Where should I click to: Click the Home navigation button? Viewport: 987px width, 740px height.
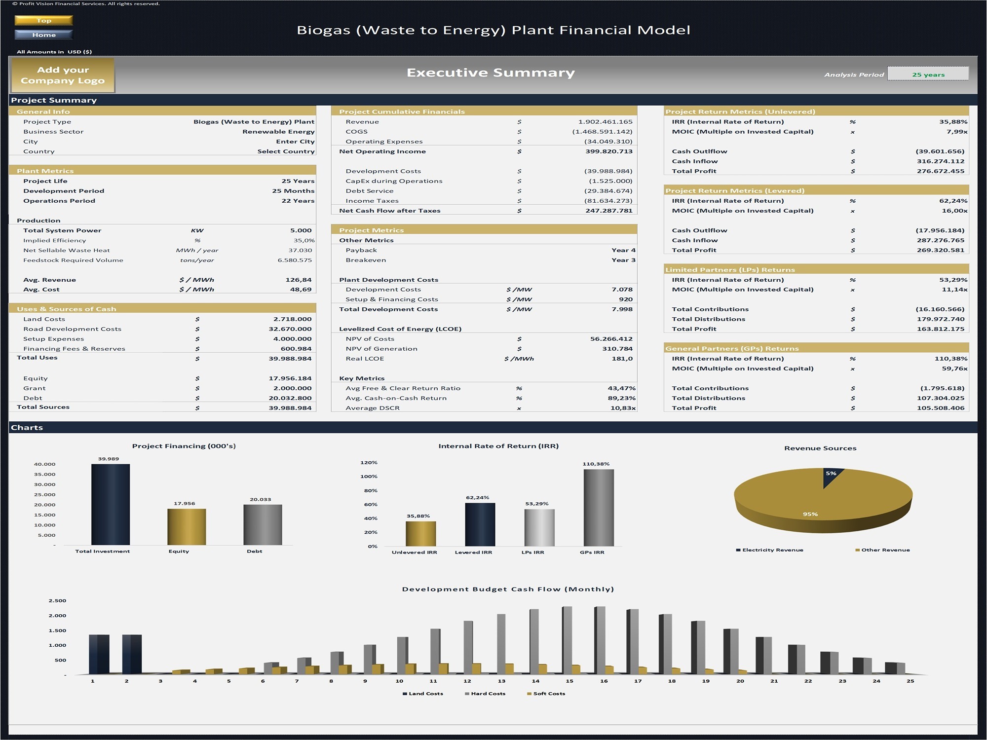click(44, 35)
